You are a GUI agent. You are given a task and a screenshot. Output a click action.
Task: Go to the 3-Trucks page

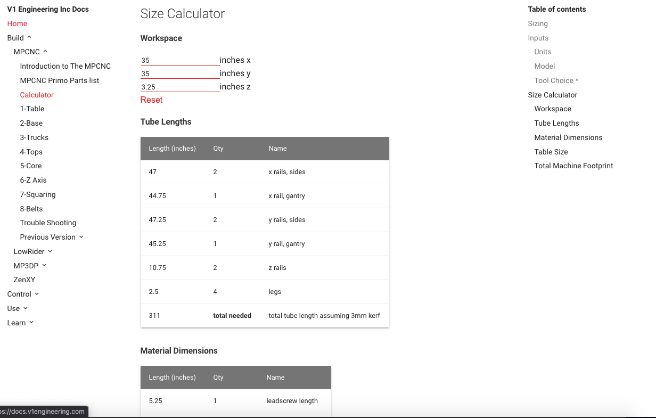tap(34, 137)
